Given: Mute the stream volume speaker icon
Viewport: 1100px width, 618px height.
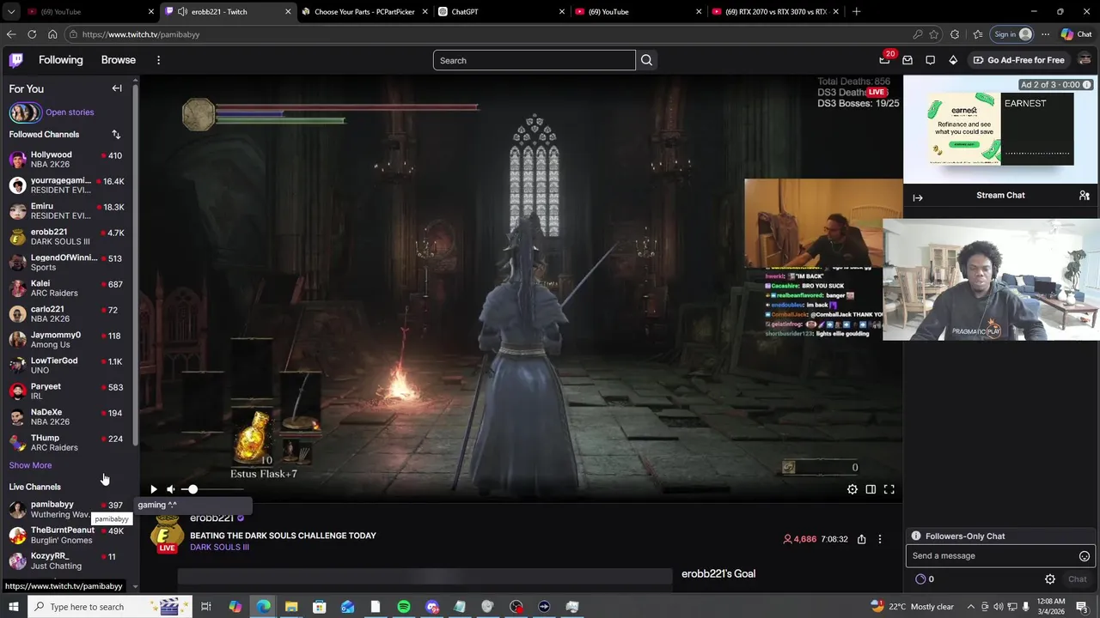Looking at the screenshot, I should click(170, 489).
